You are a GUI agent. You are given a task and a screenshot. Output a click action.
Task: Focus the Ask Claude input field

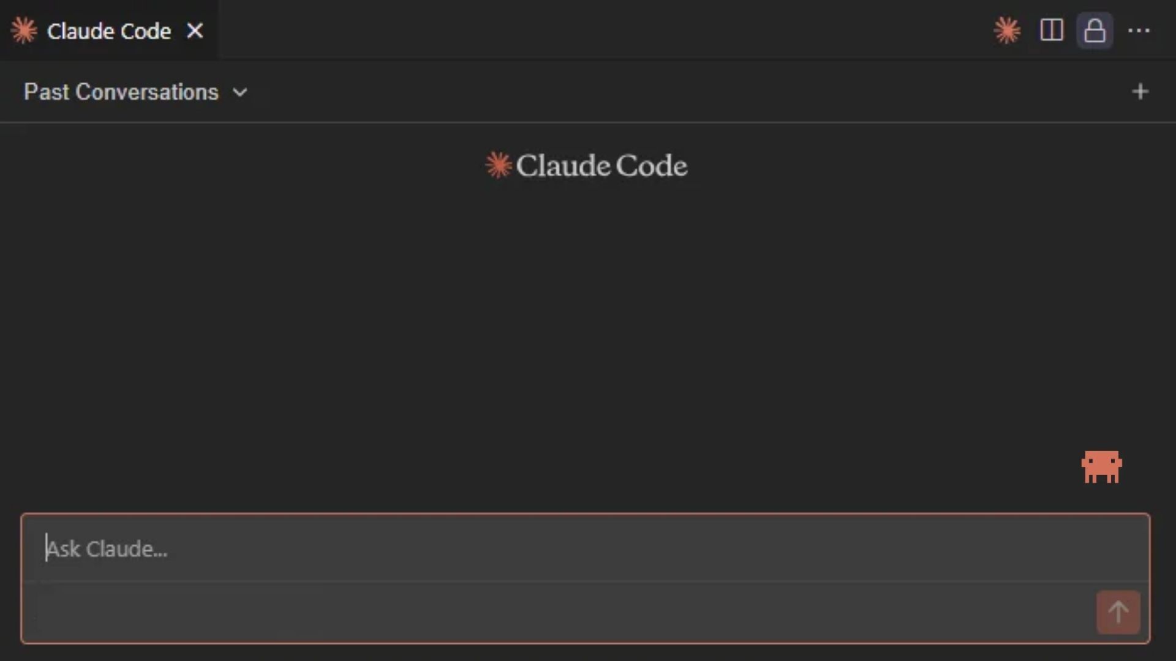coord(585,548)
